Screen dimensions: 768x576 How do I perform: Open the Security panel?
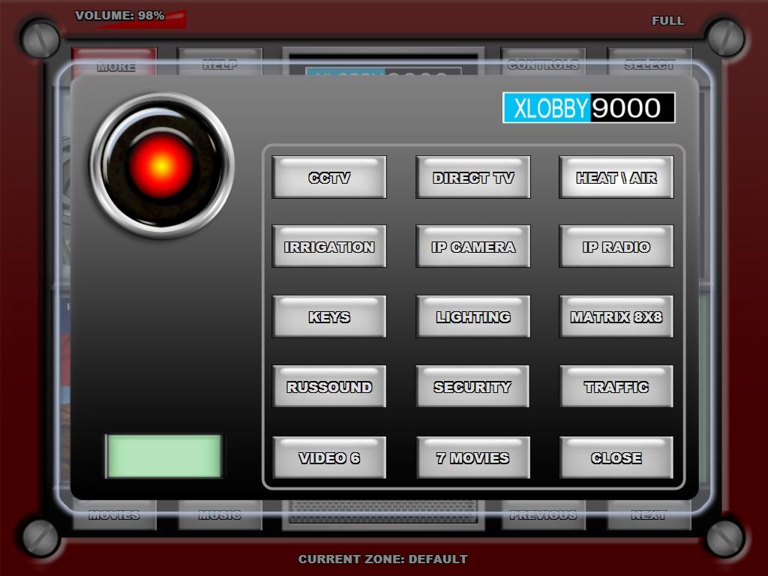click(473, 386)
